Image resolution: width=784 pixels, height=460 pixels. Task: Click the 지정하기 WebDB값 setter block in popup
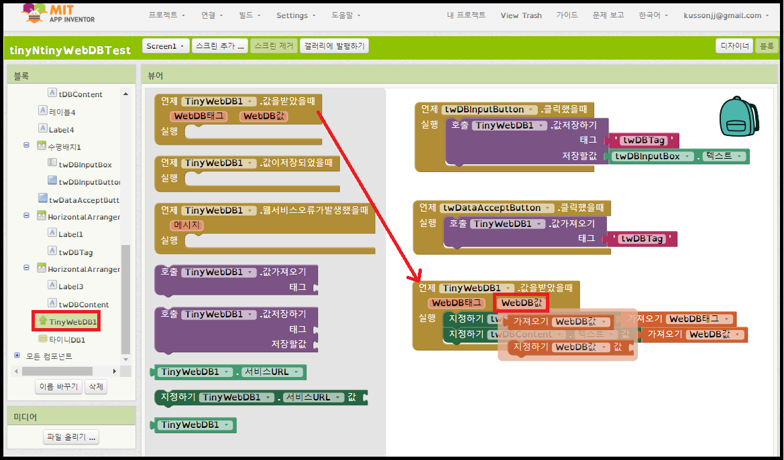pyautogui.click(x=571, y=347)
